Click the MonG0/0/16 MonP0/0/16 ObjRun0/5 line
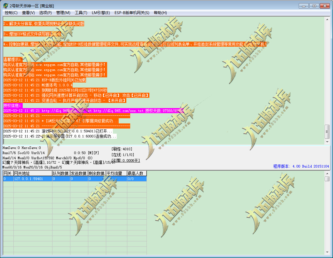Viewport: 333px width, 258px height. tap(32, 167)
